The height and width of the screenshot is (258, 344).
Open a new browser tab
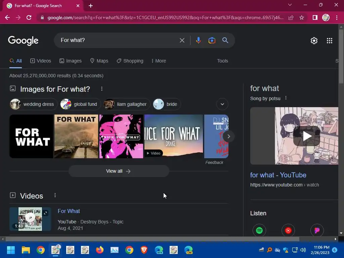pyautogui.click(x=91, y=6)
